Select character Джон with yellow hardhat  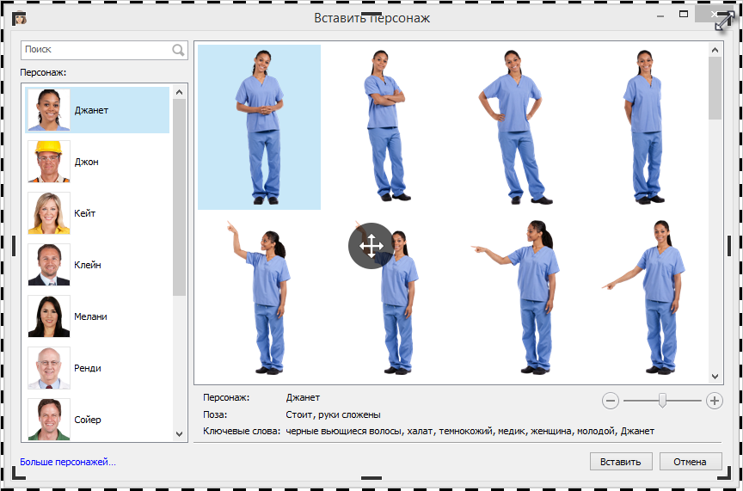coord(97,162)
